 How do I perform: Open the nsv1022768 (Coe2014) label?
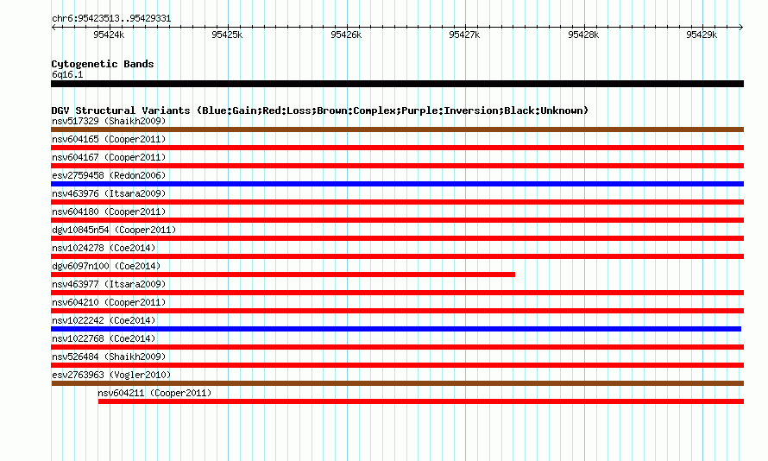click(104, 338)
